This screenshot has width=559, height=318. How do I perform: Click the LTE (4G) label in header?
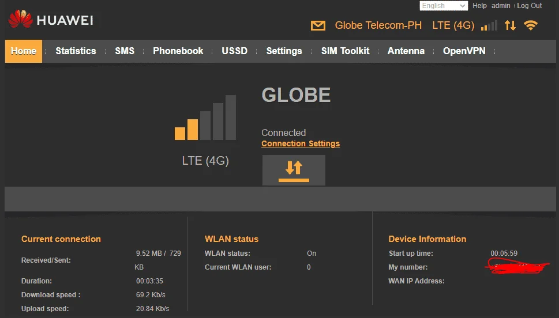pyautogui.click(x=453, y=26)
